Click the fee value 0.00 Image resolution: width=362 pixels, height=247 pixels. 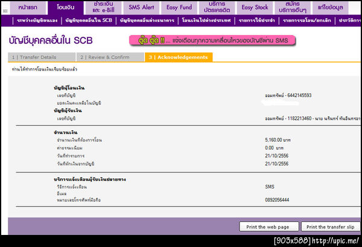pyautogui.click(x=270, y=148)
